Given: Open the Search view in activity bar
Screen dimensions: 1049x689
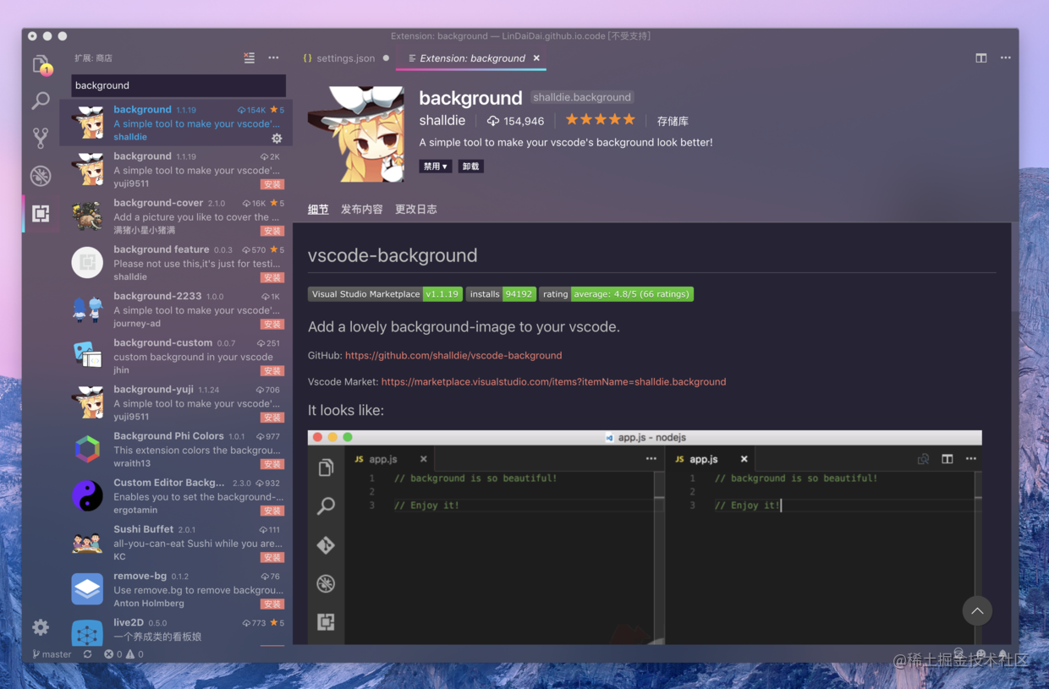Looking at the screenshot, I should 41,101.
